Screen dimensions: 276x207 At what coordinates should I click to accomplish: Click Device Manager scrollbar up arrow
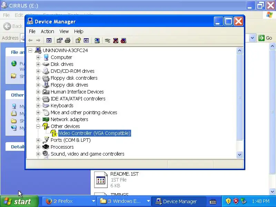[239, 50]
